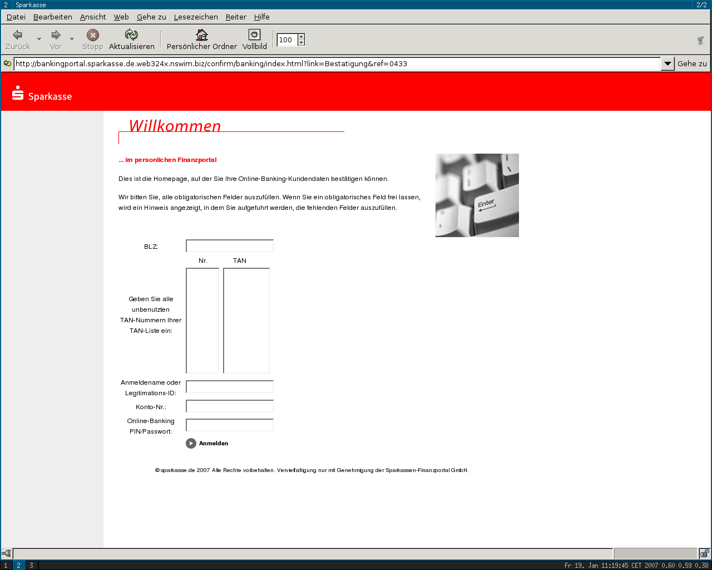Click the page icon left of address bar
This screenshot has height=570, width=712.
point(7,63)
